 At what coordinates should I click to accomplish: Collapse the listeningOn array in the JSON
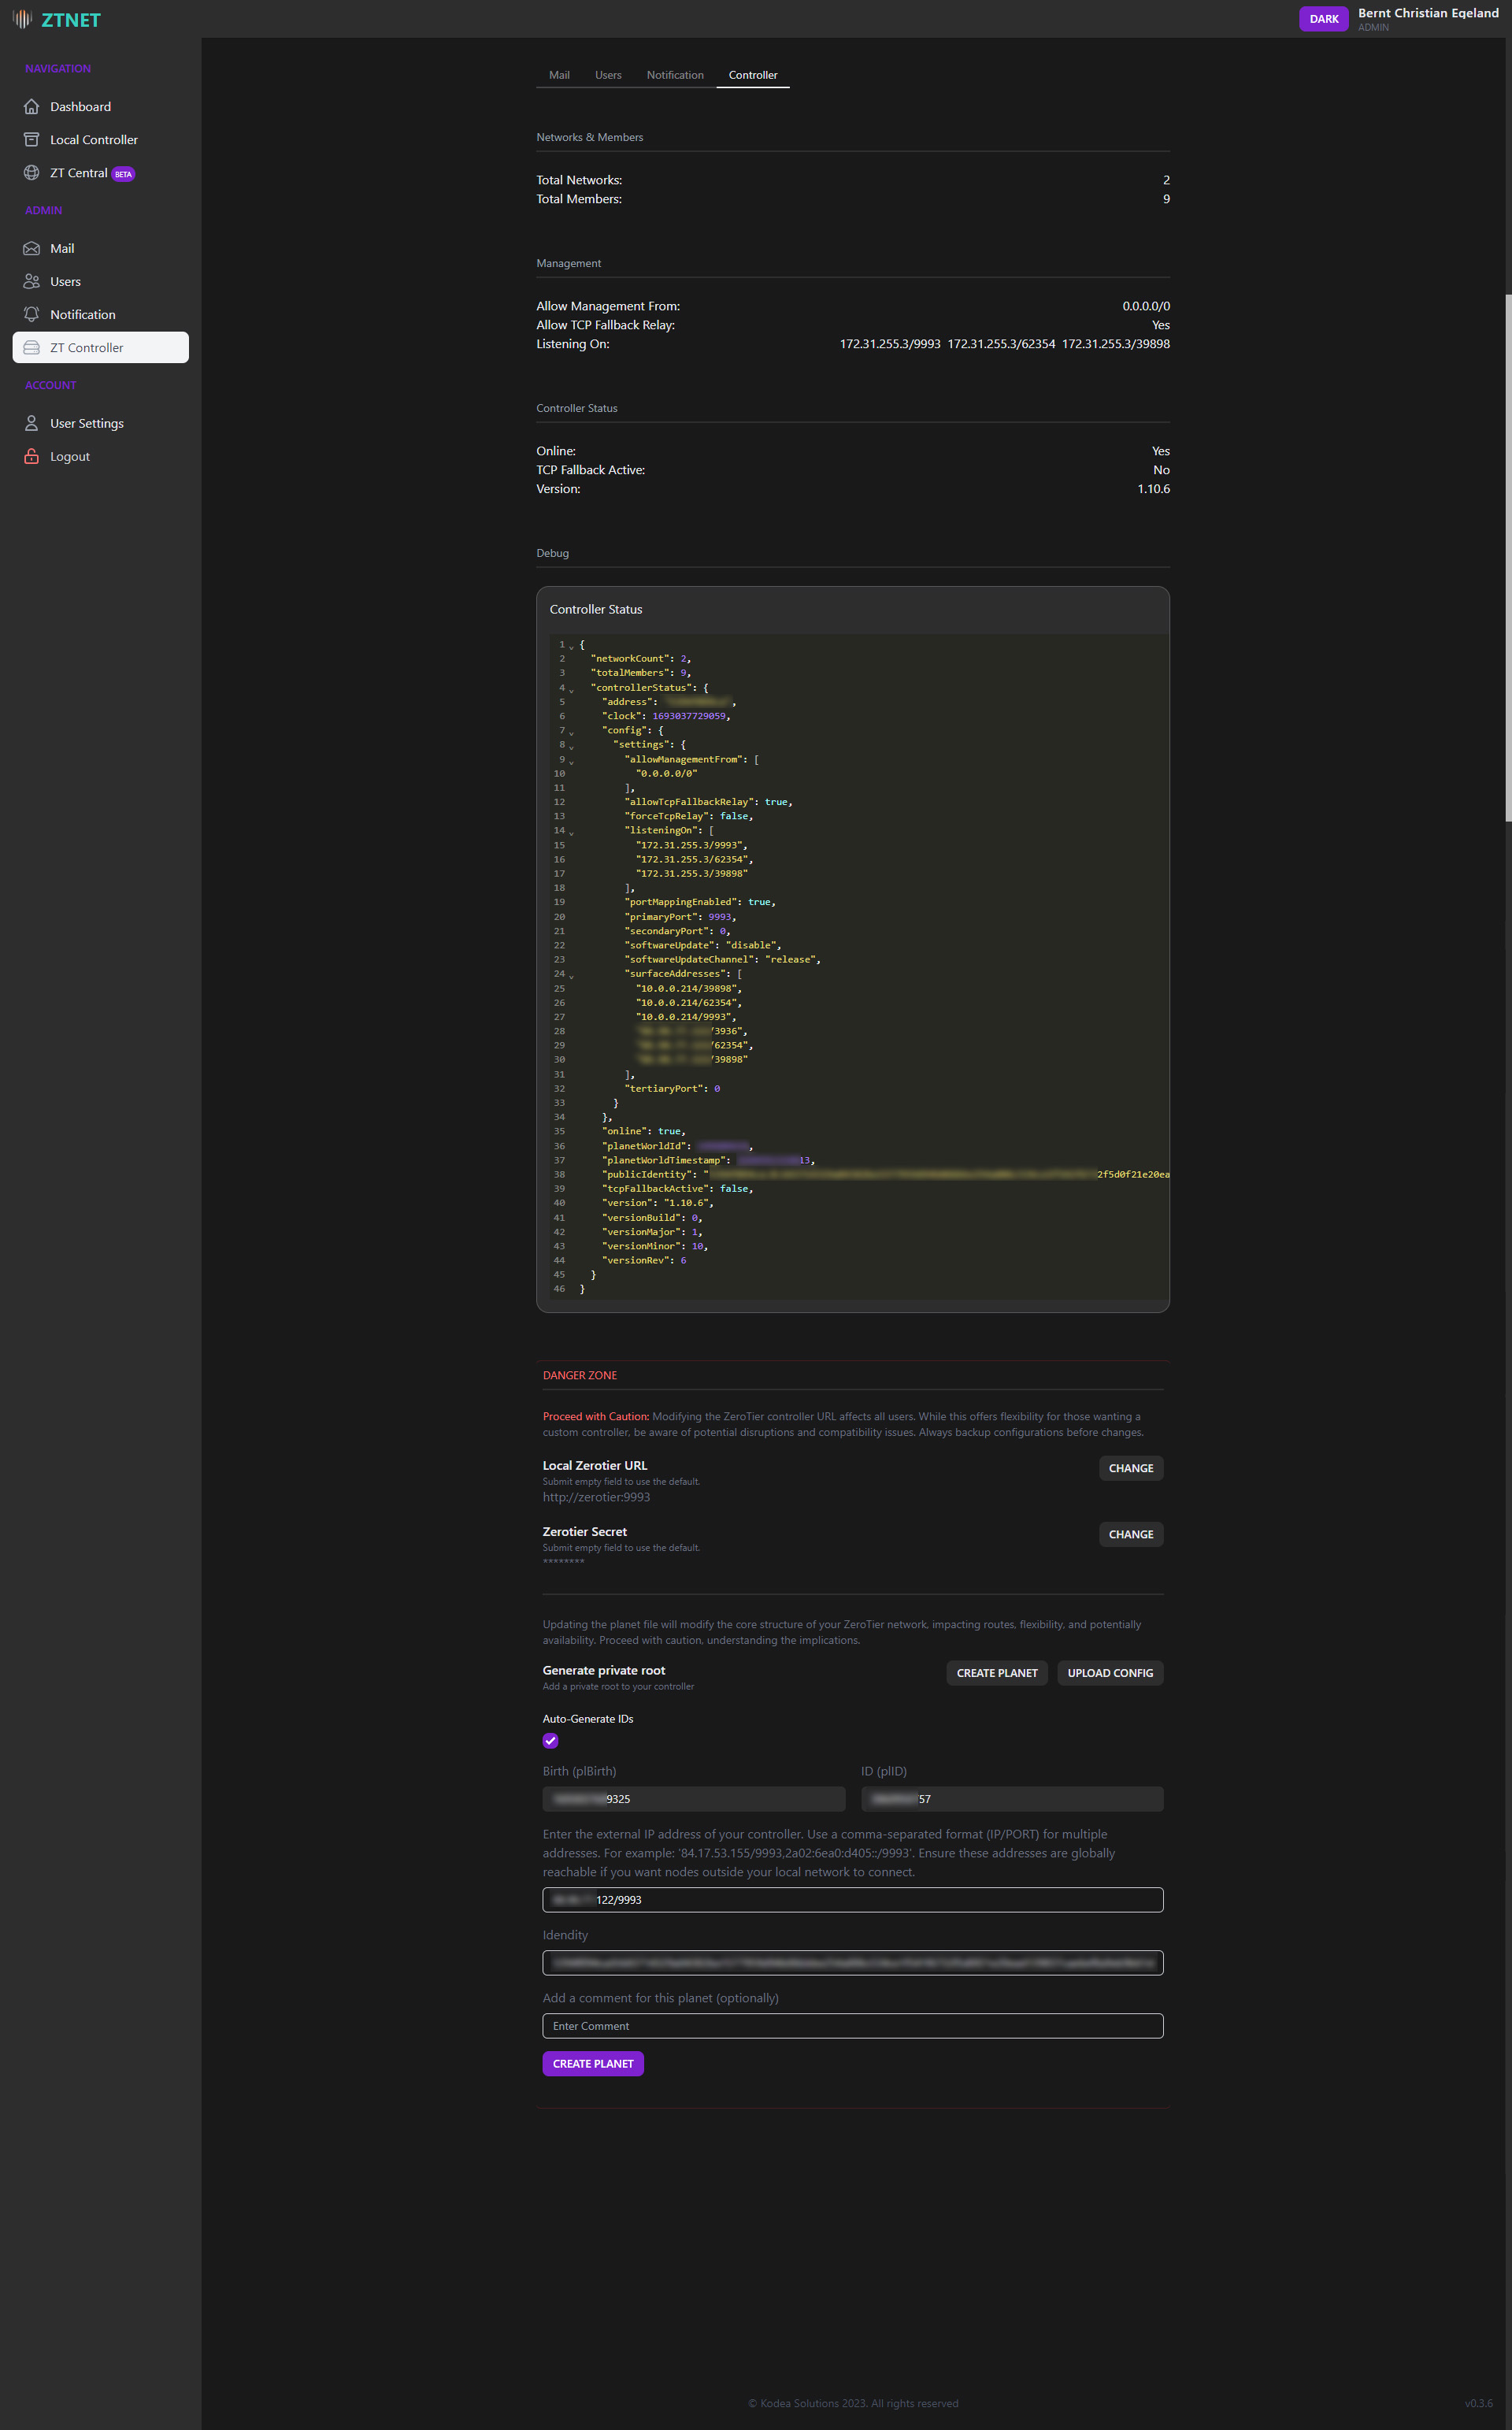point(571,832)
